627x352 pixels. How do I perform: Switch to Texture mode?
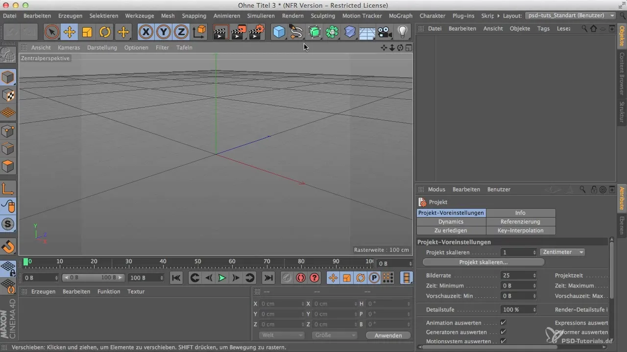[8, 95]
